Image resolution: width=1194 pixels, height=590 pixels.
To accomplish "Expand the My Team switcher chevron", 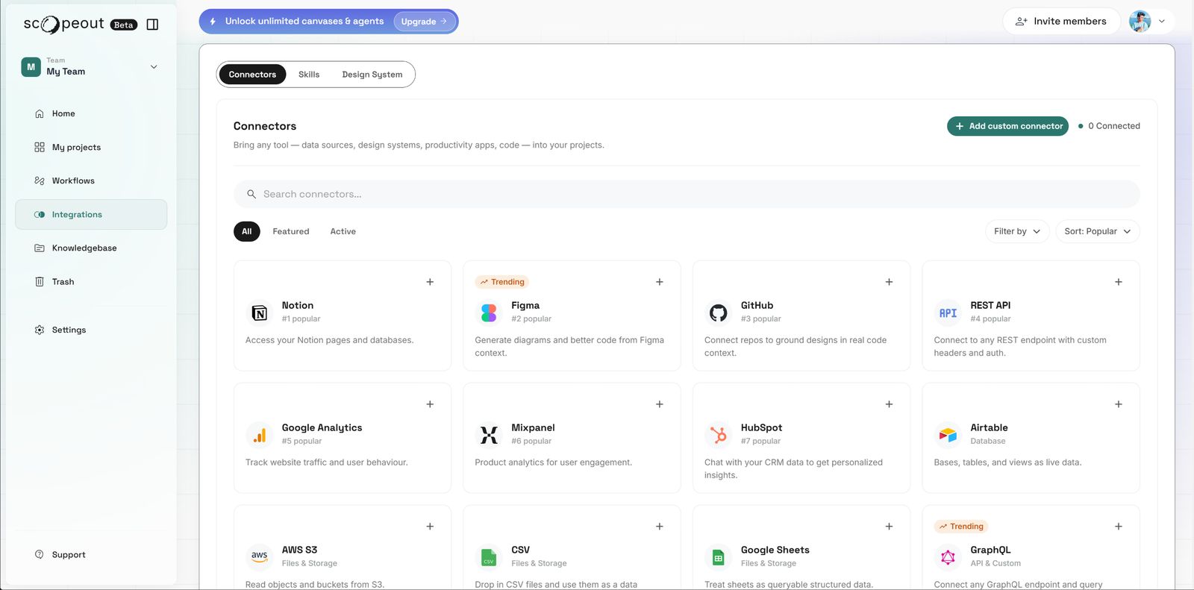I will click(x=154, y=67).
